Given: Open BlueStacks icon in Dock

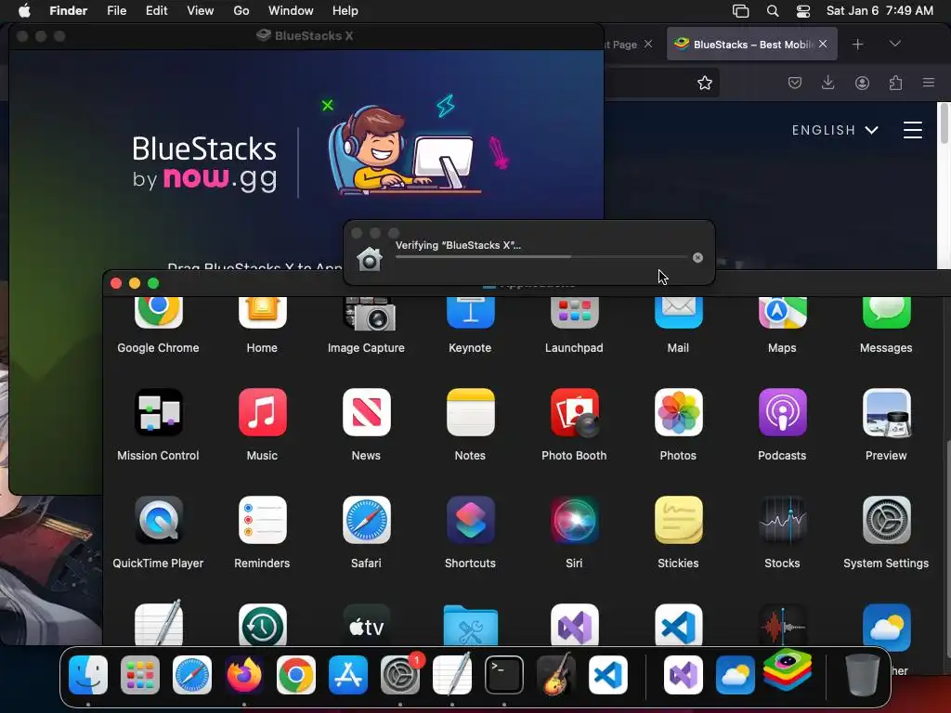Looking at the screenshot, I should [x=788, y=669].
